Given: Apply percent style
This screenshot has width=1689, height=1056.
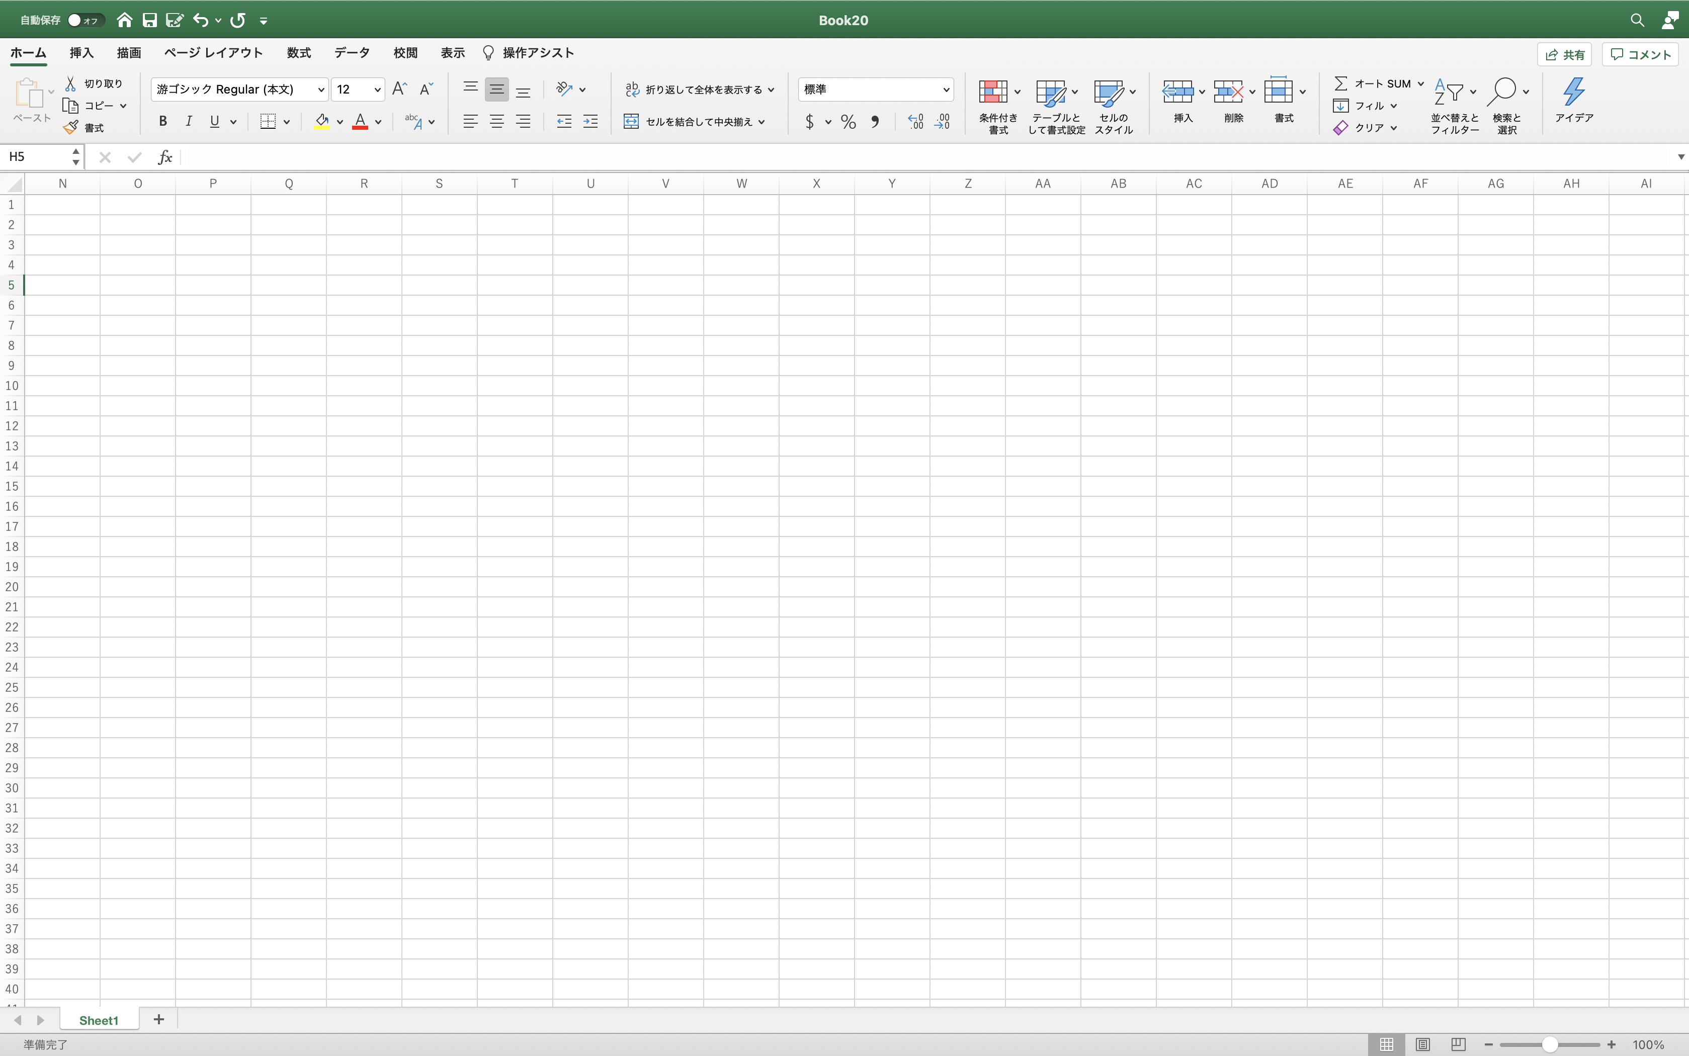Looking at the screenshot, I should tap(848, 122).
